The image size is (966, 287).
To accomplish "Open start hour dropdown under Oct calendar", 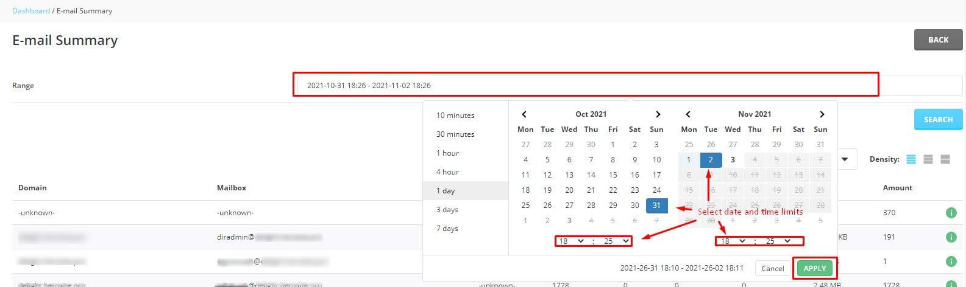I will [571, 241].
